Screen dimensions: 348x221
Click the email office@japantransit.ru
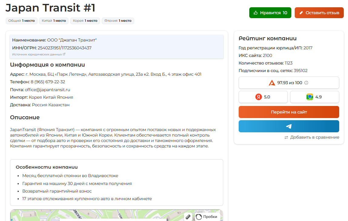tap(48, 90)
